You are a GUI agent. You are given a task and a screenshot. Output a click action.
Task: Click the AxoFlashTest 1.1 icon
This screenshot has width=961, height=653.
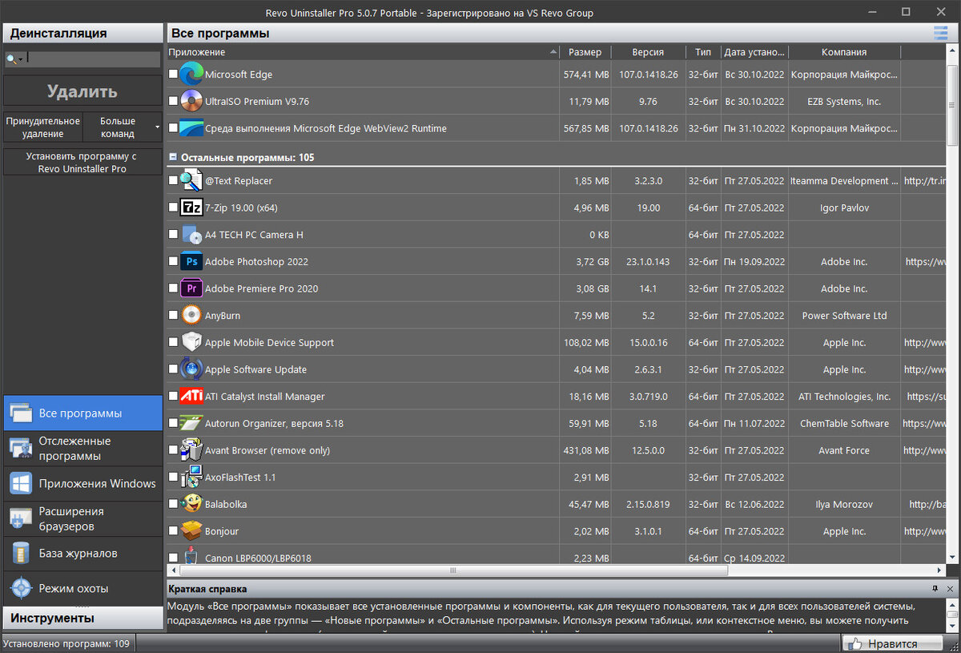point(191,478)
